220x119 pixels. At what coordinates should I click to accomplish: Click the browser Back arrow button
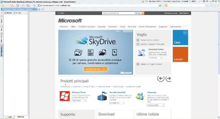point(2,5)
